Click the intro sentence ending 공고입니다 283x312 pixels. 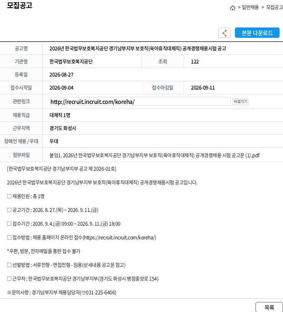tap(102, 183)
